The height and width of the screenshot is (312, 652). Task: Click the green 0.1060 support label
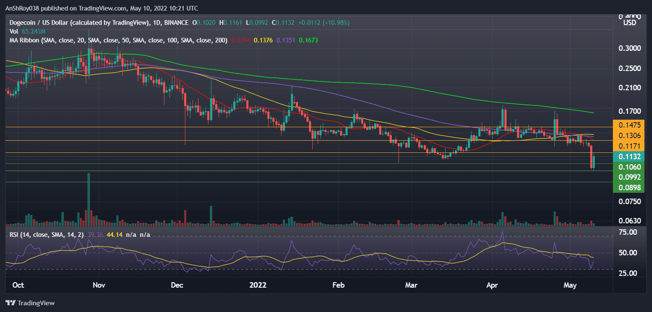(x=630, y=167)
